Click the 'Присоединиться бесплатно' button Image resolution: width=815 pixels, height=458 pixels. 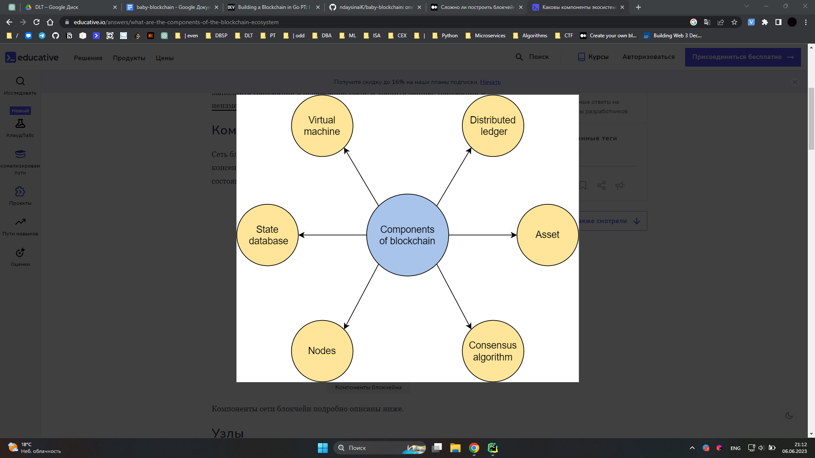742,57
